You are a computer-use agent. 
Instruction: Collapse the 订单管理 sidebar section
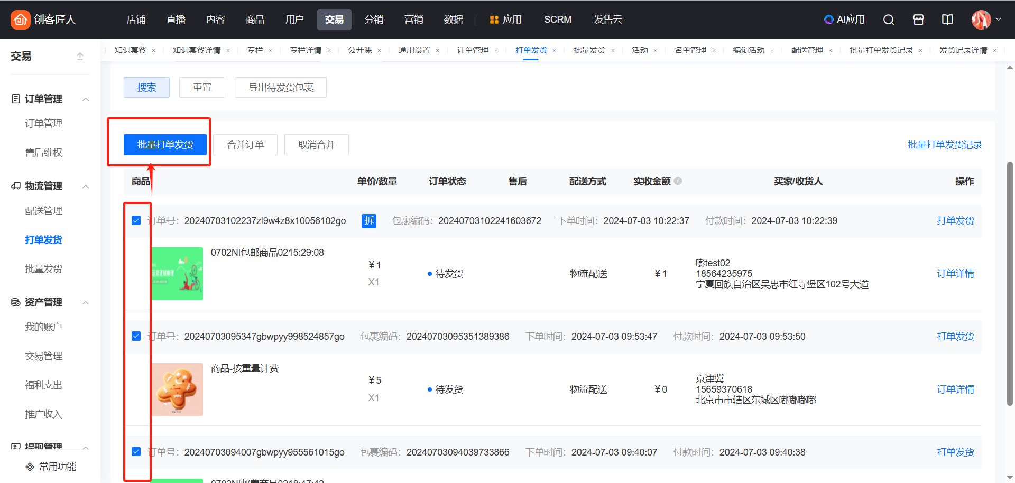point(86,99)
